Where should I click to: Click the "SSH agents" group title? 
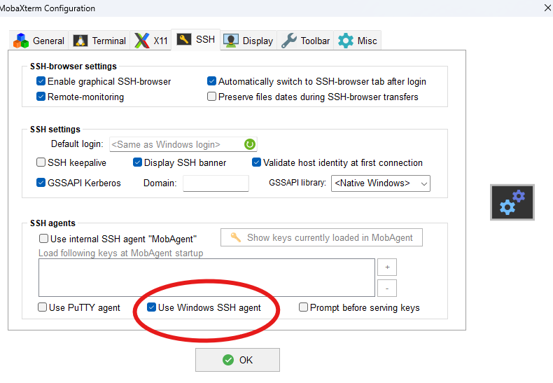(x=52, y=223)
